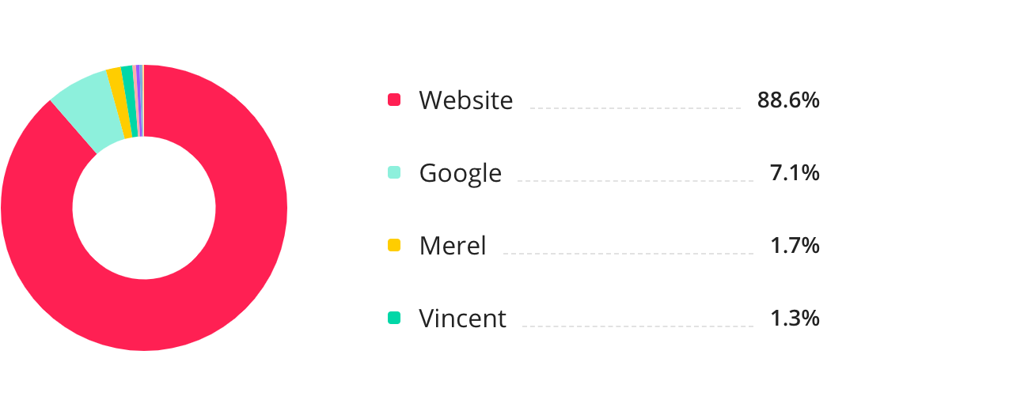The height and width of the screenshot is (411, 1013).
Task: Select the Website legend label
Action: [x=465, y=100]
